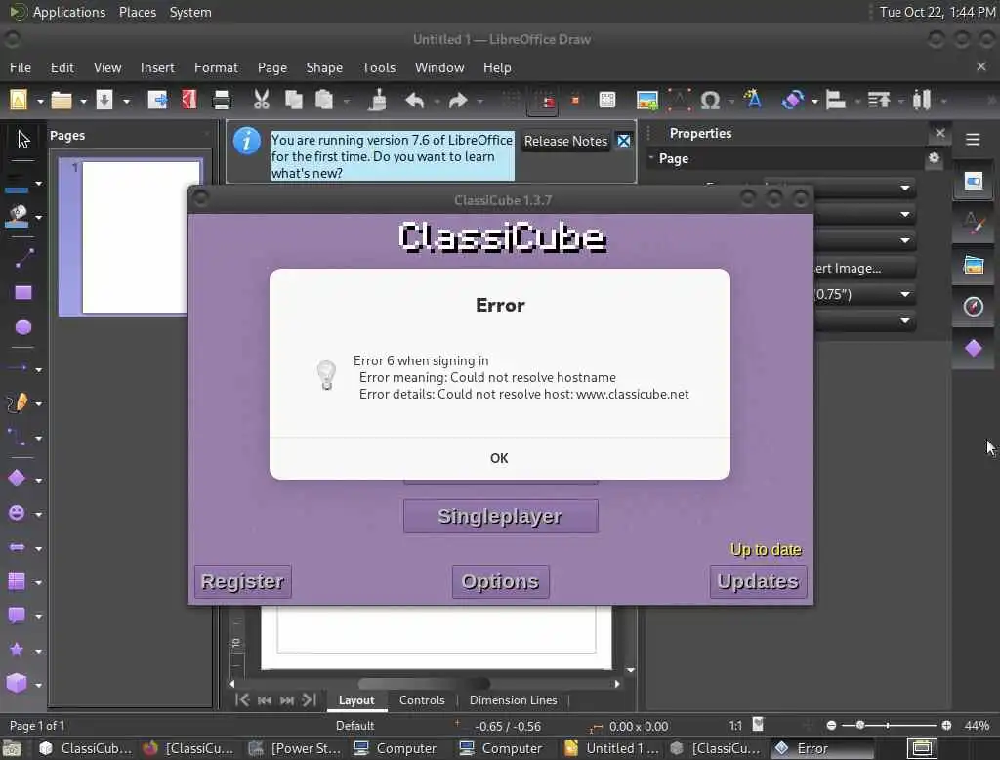The image size is (1000, 760).
Task: Click the Save icon in Draw toolbar
Action: (x=104, y=101)
